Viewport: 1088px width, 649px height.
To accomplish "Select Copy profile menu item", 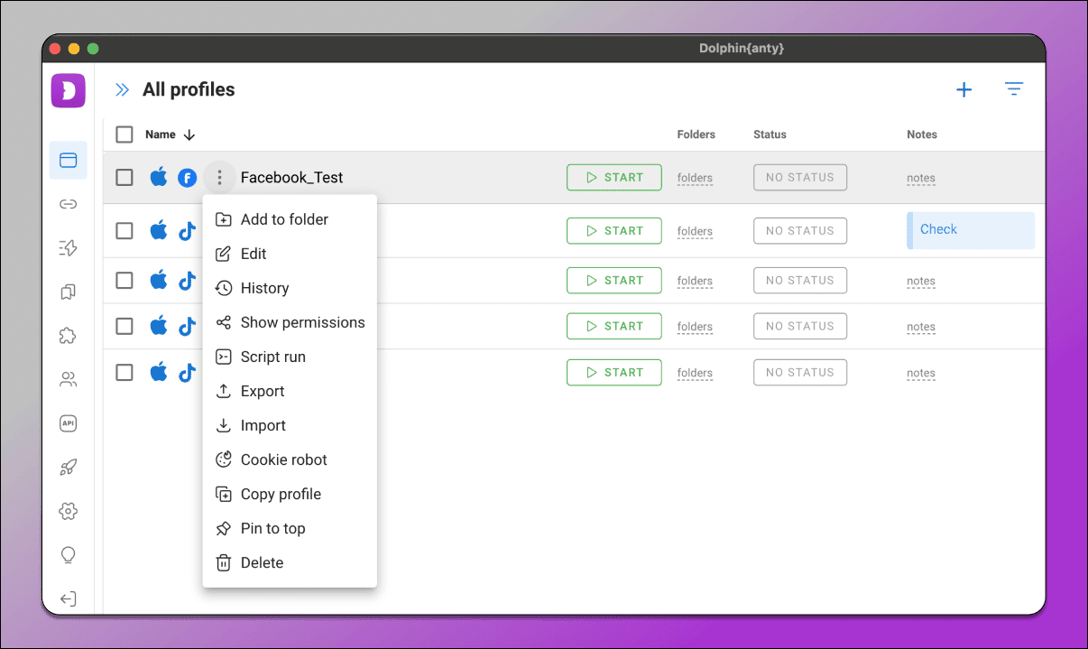I will click(290, 494).
